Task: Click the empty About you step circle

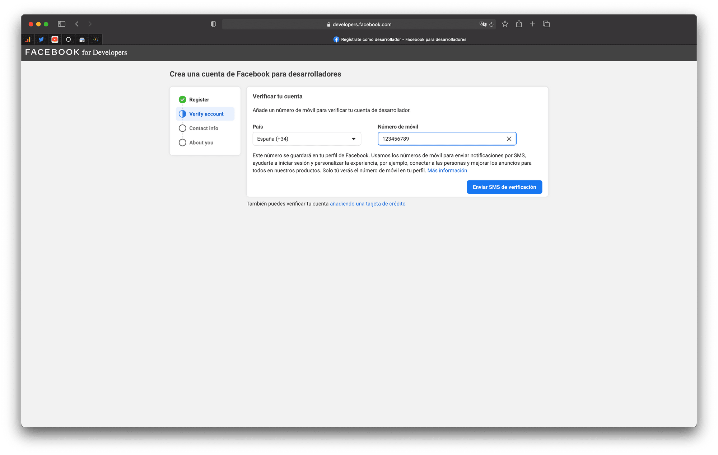Action: [x=182, y=142]
